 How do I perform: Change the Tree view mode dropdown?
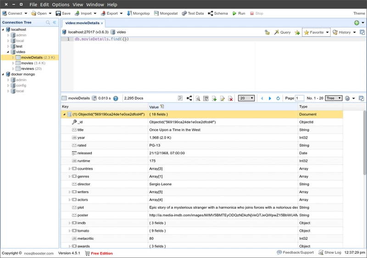tap(334, 98)
